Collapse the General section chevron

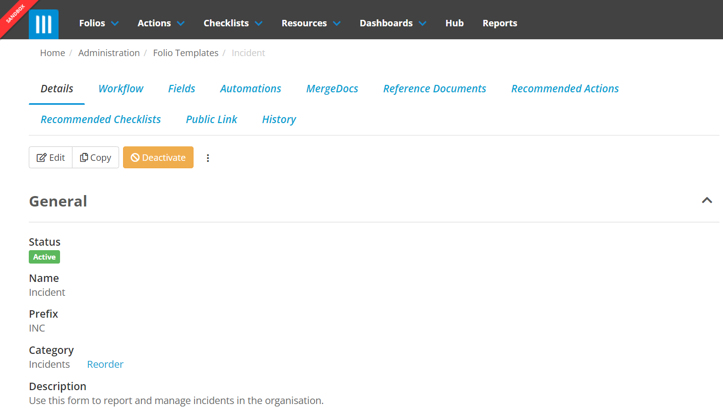click(x=707, y=201)
